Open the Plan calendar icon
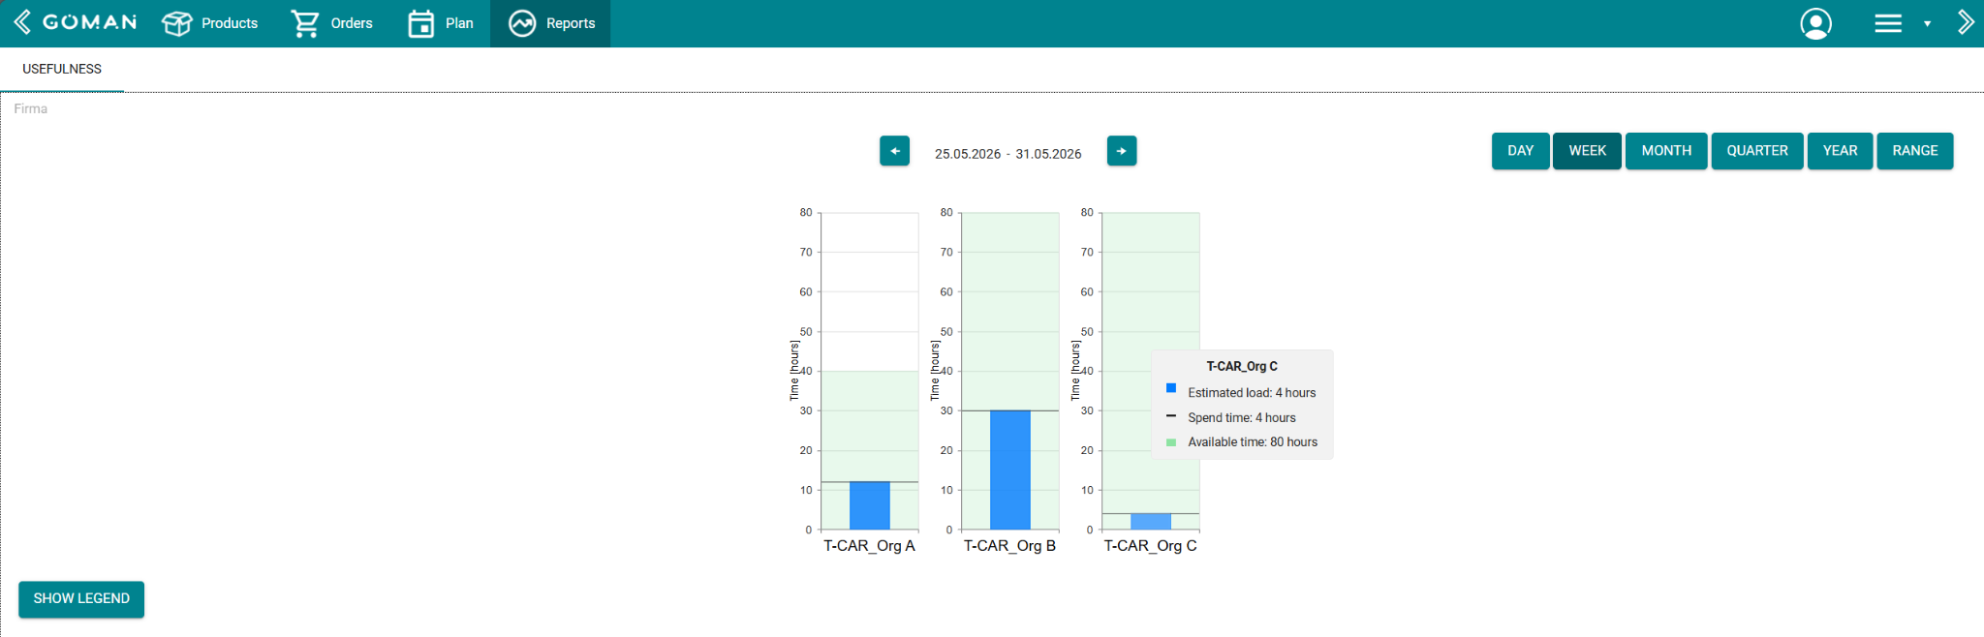1984x637 pixels. tap(420, 23)
